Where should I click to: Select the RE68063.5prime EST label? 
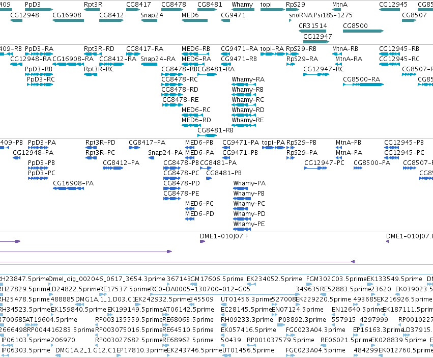coord(188,320)
